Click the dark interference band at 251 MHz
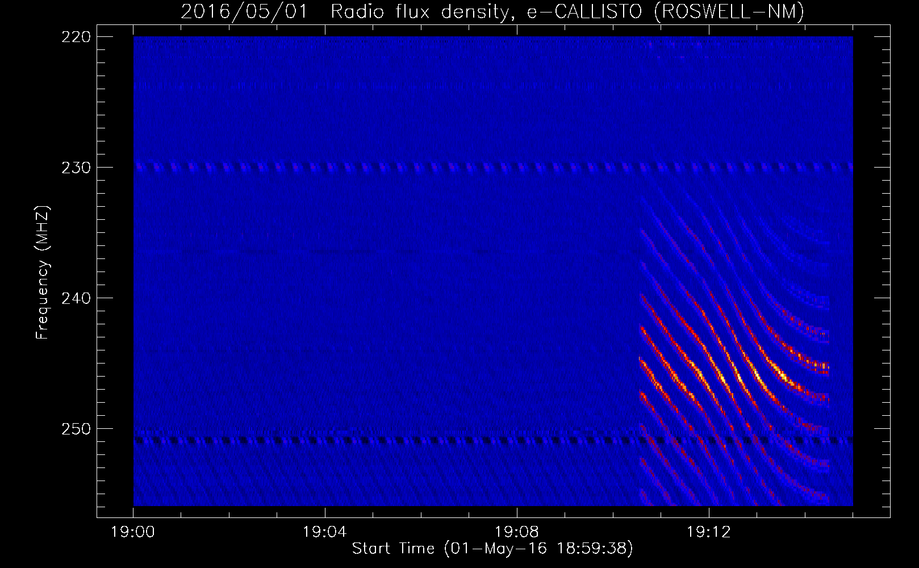The image size is (919, 568). coord(493,440)
